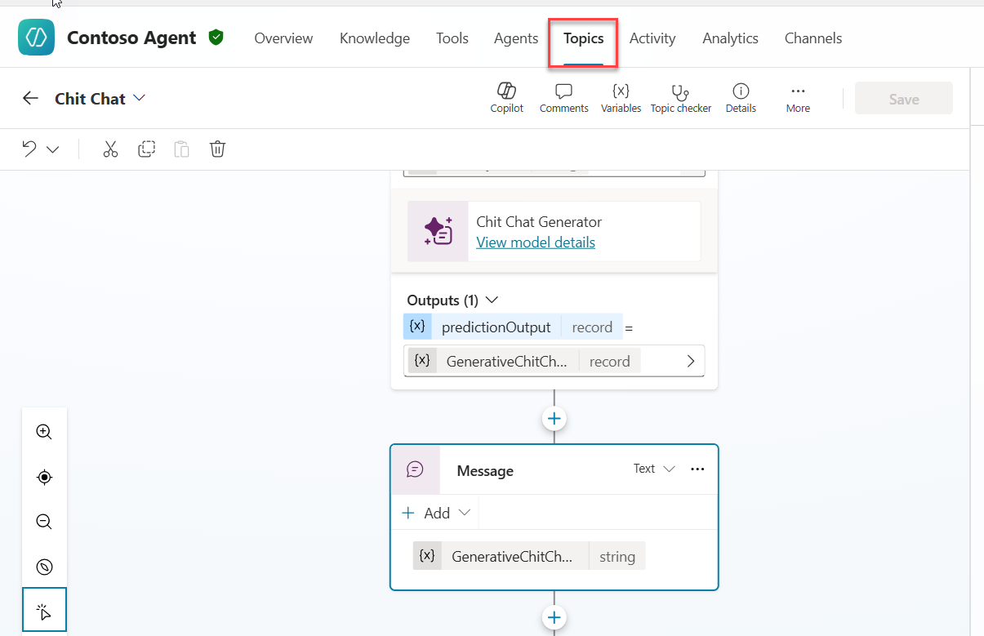Expand the Chit Chat topic dropdown
Image resolution: width=984 pixels, height=636 pixels.
[x=139, y=98]
